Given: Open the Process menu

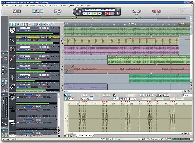Looking at the screenshot, I should [18, 5].
